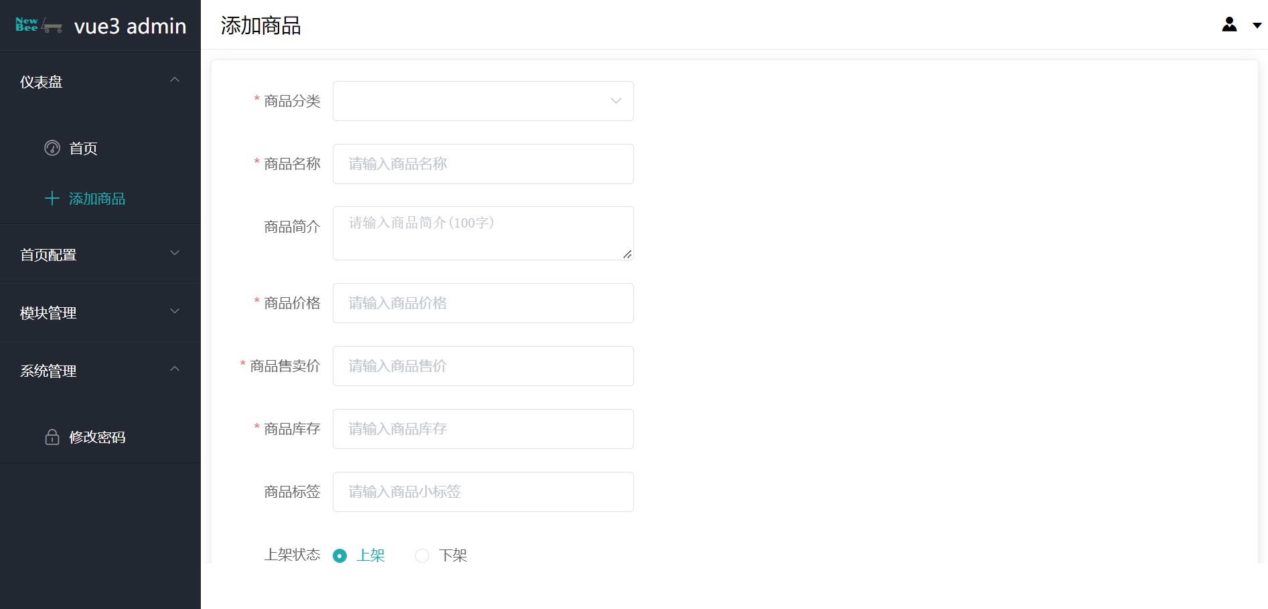
Task: Click the 添加商品 sidebar link
Action: [97, 198]
